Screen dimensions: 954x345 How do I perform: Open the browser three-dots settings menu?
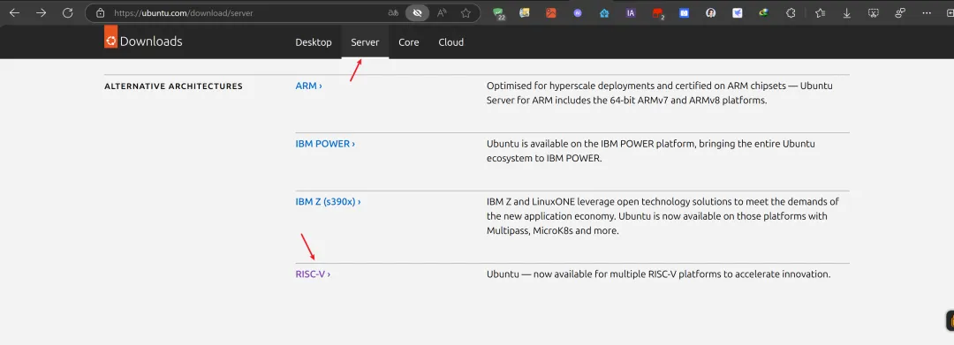click(927, 12)
